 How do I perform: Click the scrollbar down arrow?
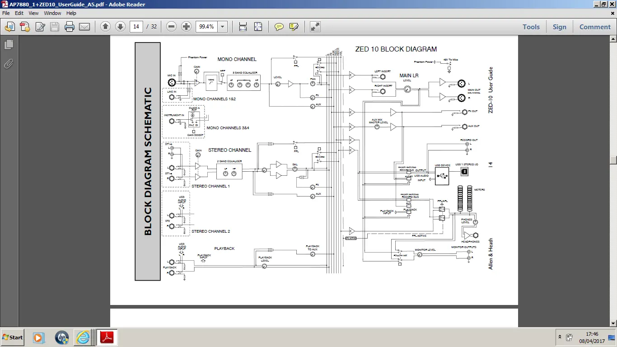(613, 323)
